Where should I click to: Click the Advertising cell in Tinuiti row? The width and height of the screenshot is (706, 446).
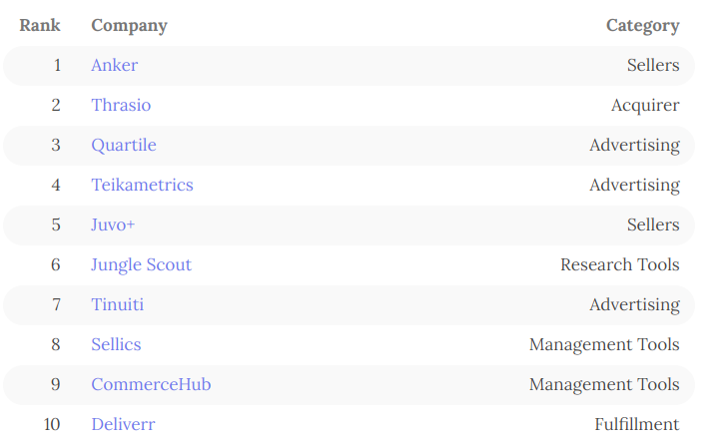tap(634, 305)
